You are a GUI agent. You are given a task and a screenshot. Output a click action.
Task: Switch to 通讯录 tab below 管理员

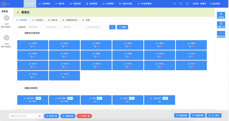tap(53, 20)
